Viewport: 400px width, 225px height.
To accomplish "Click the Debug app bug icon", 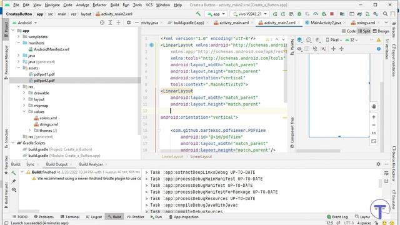I will point(299,14).
